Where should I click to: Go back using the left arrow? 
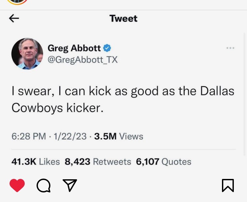tap(14, 18)
